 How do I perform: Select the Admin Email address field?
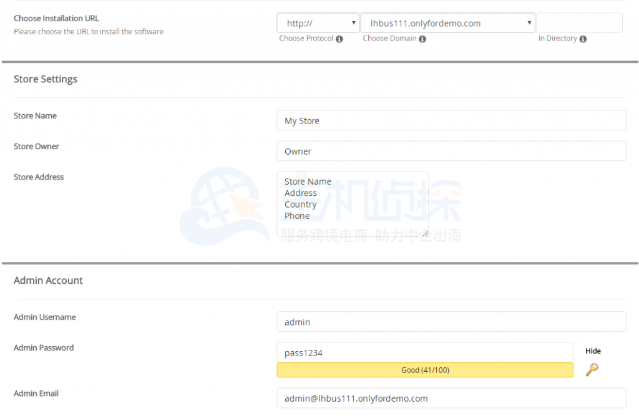coord(451,398)
